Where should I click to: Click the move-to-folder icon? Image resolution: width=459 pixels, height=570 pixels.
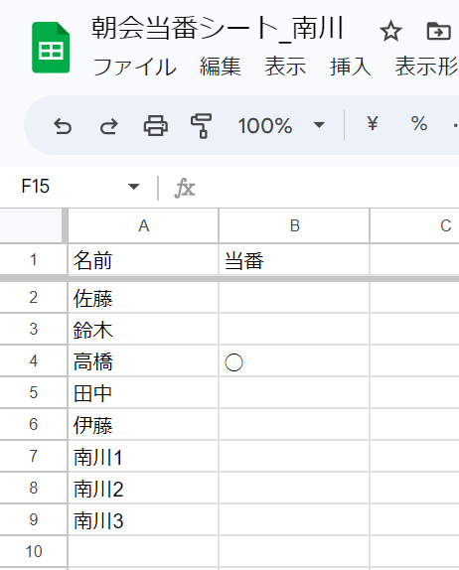click(438, 31)
